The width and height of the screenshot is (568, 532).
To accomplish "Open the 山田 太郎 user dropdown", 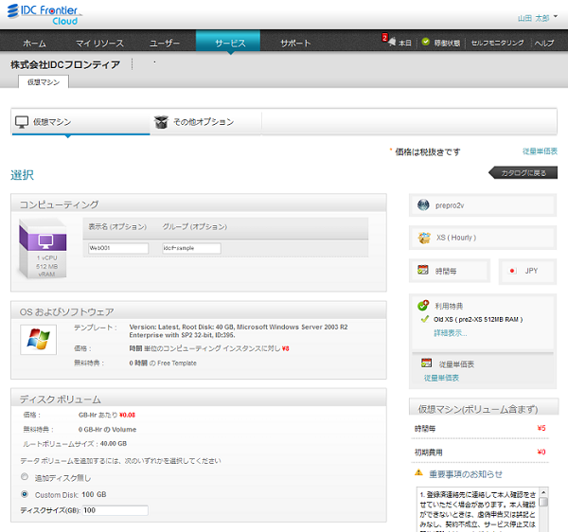I will (538, 18).
